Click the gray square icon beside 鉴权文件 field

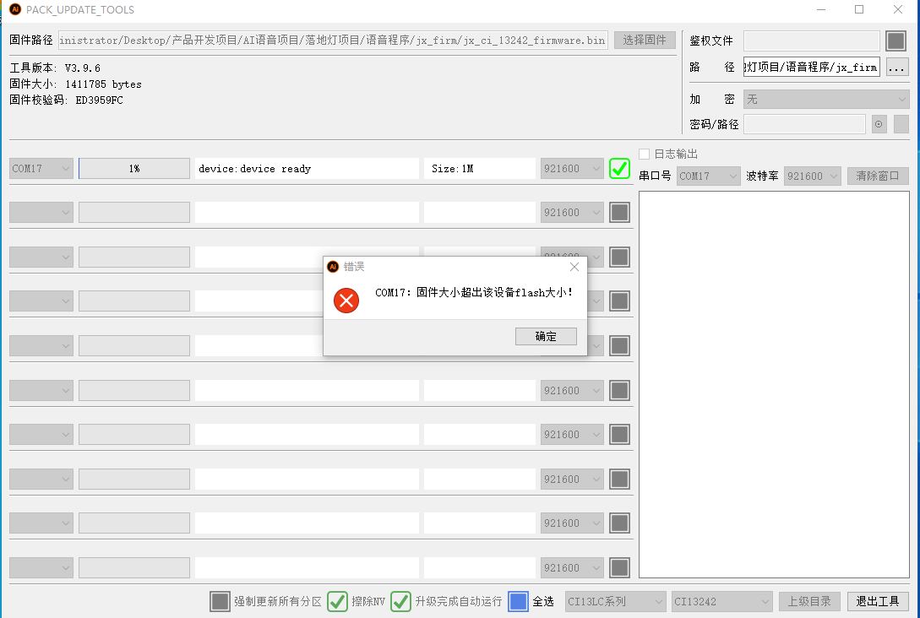pos(896,40)
